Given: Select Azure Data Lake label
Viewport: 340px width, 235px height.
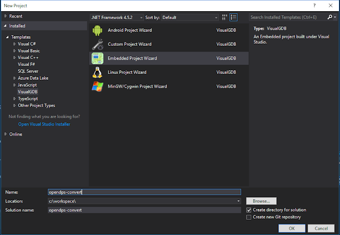Looking at the screenshot, I should coord(33,78).
